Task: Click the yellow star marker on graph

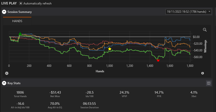Action: pos(110,49)
